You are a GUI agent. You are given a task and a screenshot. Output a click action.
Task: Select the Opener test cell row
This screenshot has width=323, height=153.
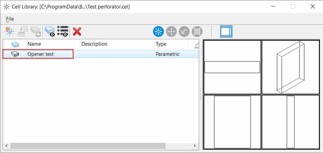[x=40, y=54]
